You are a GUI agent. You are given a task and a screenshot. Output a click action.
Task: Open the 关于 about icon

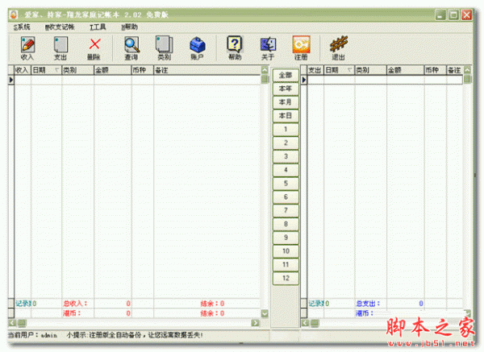tap(268, 48)
